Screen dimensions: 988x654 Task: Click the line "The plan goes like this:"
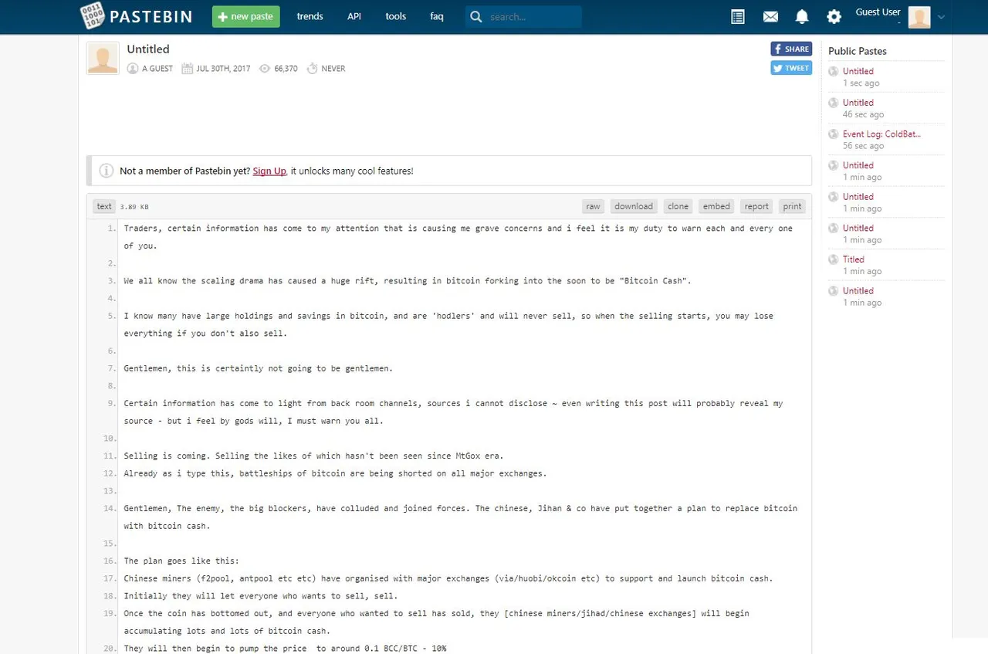tap(181, 561)
